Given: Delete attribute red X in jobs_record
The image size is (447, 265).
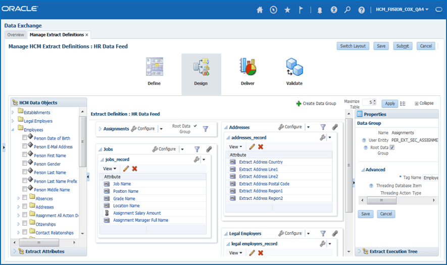Looking at the screenshot, I should click(134, 169).
